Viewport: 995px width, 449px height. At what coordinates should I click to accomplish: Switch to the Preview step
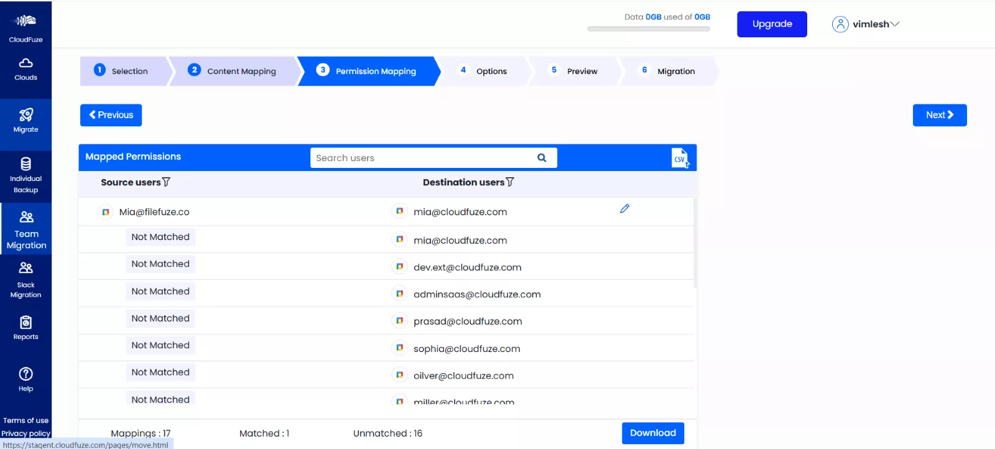(x=574, y=71)
